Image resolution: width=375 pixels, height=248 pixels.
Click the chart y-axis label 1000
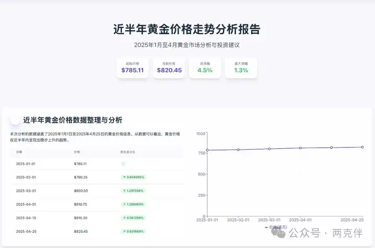[201, 134]
